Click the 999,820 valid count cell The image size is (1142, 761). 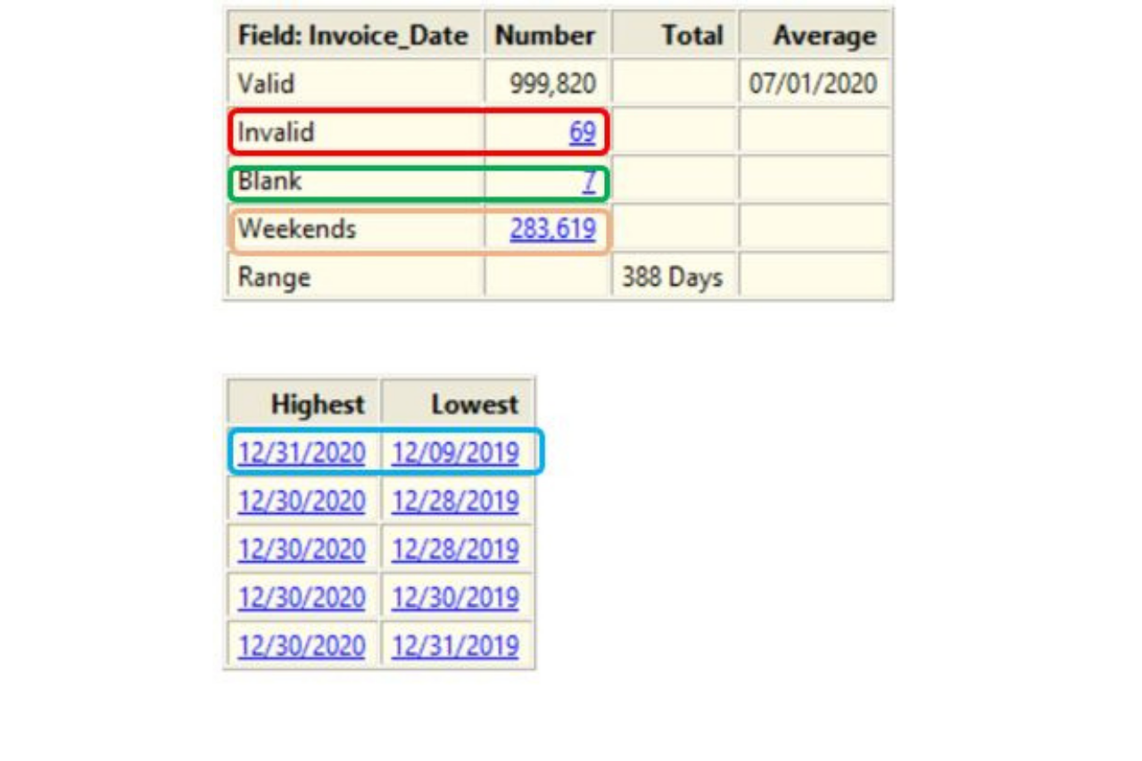pyautogui.click(x=552, y=85)
